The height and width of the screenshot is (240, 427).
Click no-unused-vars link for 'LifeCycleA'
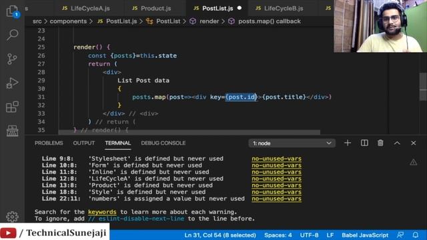(276, 179)
